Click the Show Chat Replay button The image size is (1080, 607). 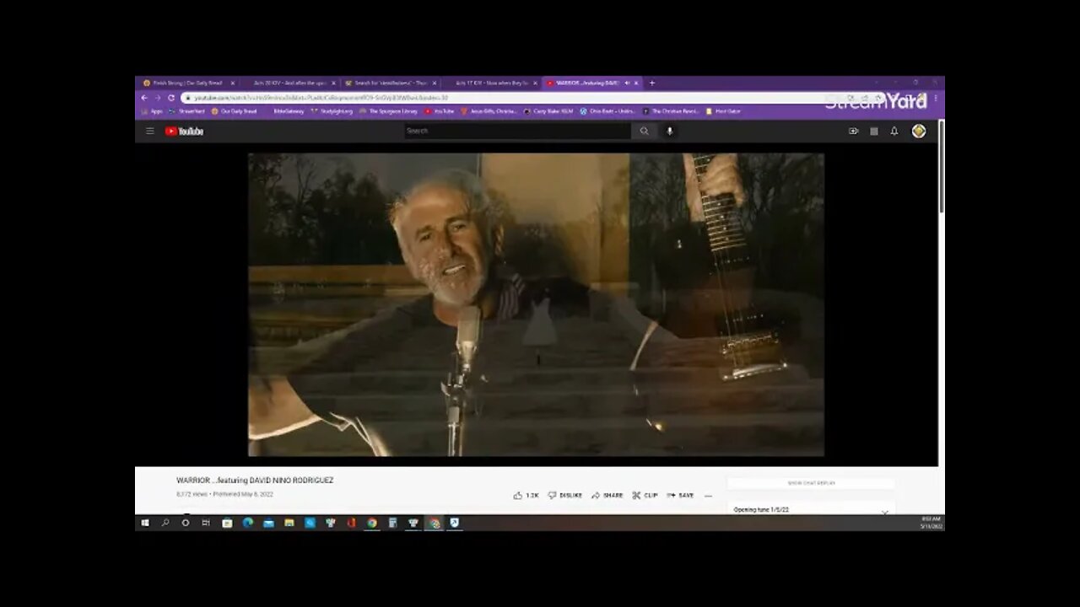811,483
